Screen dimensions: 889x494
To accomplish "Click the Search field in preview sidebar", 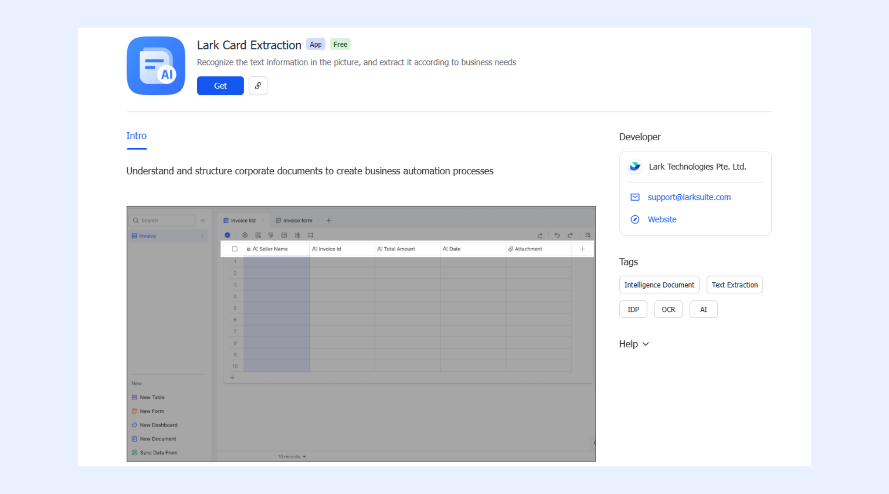I will 162,221.
